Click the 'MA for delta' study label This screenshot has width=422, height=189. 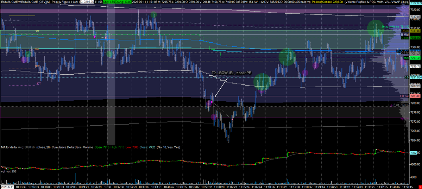click(x=8, y=147)
